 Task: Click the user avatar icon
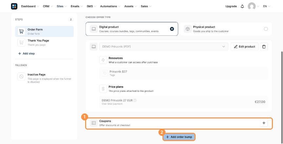click(252, 6)
